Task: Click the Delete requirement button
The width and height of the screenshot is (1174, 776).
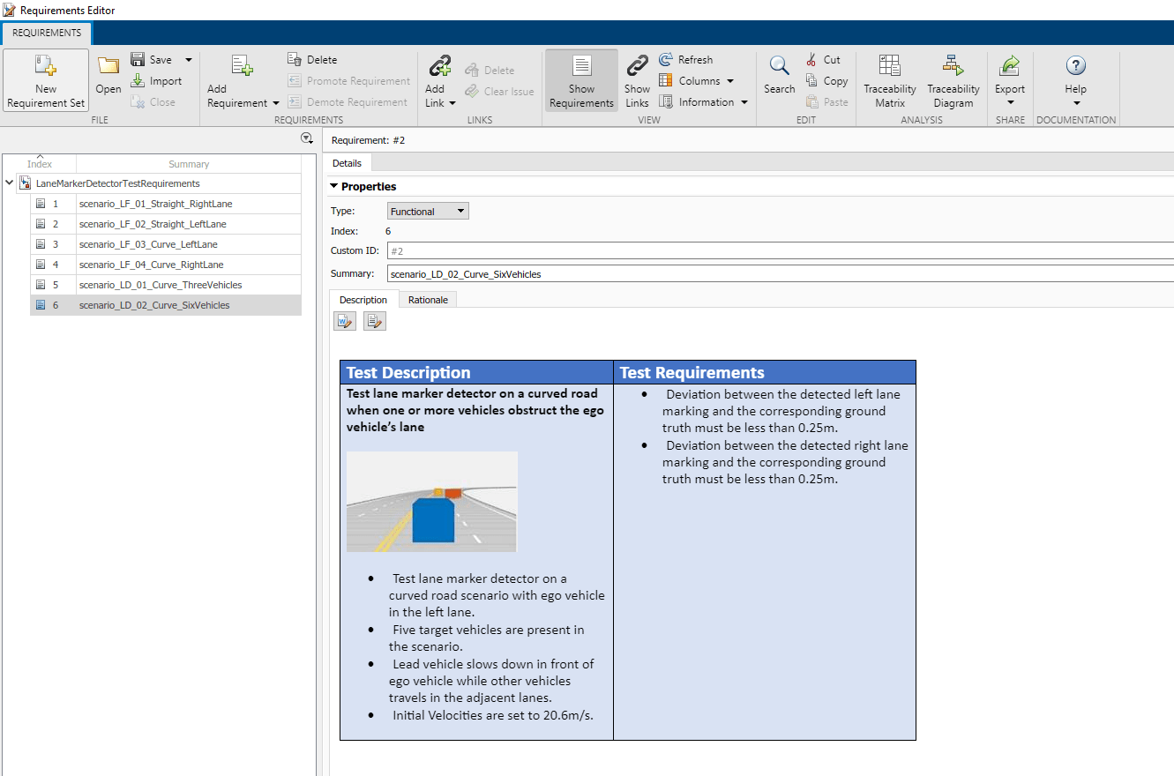Action: point(313,60)
